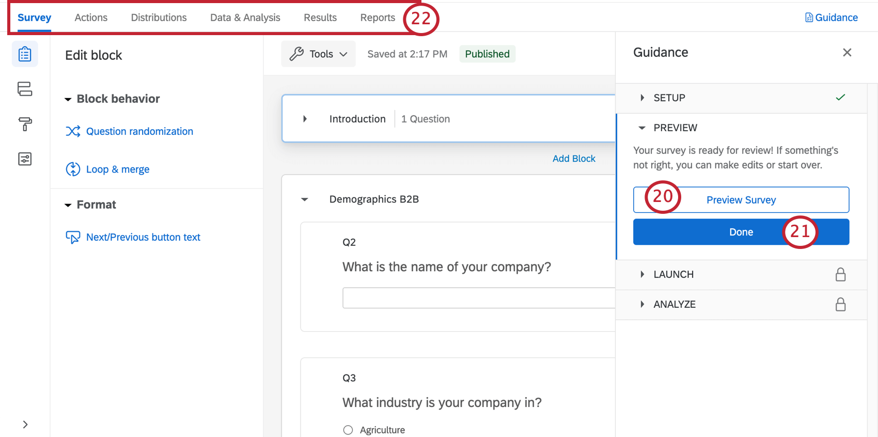Switch to the Distributions tab
The width and height of the screenshot is (878, 437).
point(159,18)
